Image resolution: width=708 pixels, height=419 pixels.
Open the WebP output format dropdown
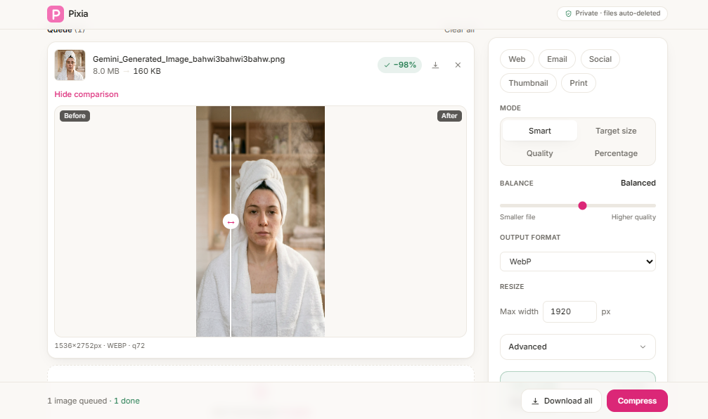click(577, 262)
